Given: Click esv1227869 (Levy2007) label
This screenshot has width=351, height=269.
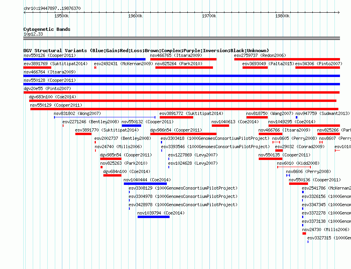Looking at the screenshot, I should pyautogui.click(x=193, y=155).
